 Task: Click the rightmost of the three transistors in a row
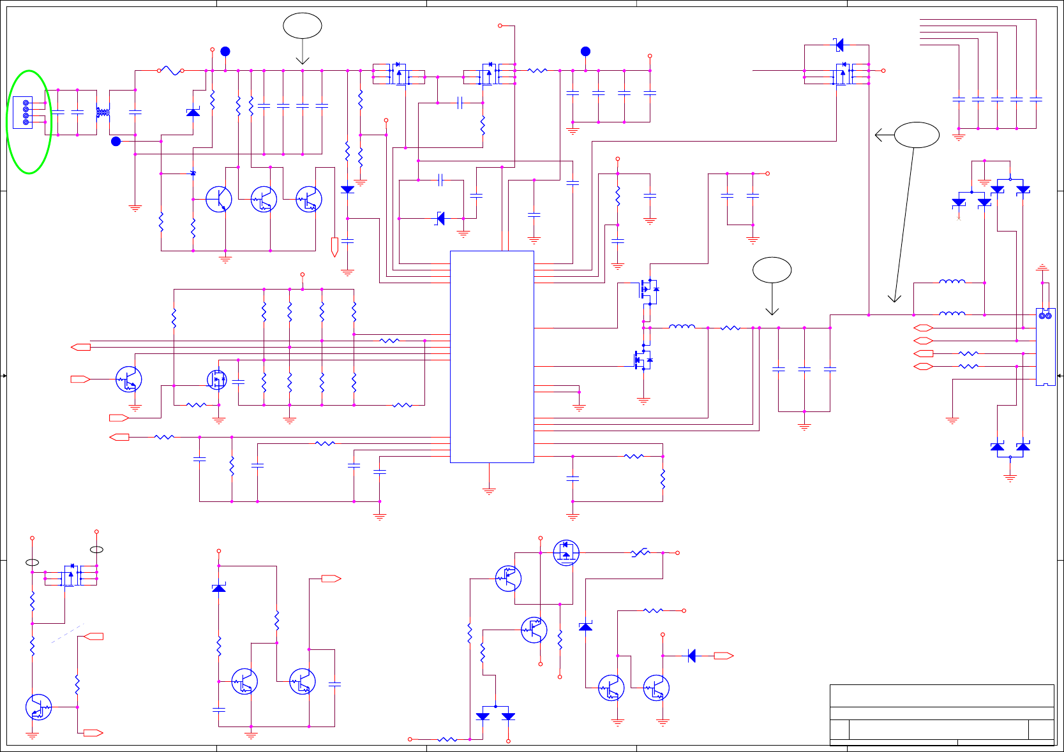309,199
